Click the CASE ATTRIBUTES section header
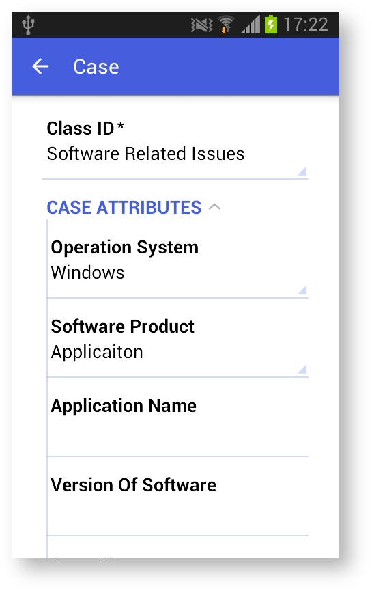The image size is (372, 591). (124, 208)
